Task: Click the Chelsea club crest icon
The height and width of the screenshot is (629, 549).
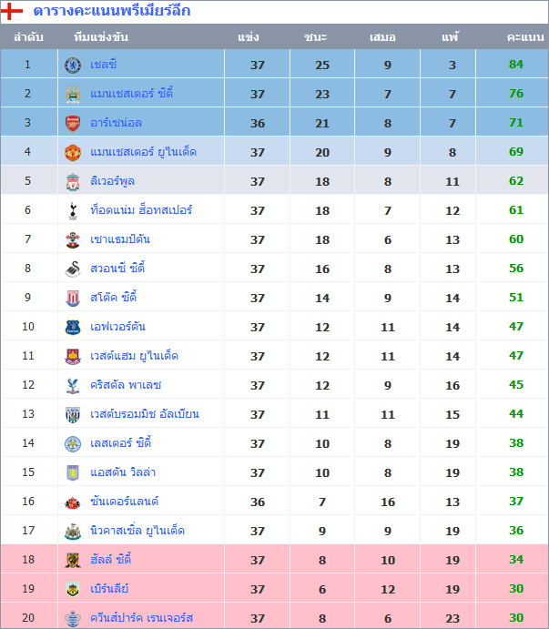Action: point(73,65)
